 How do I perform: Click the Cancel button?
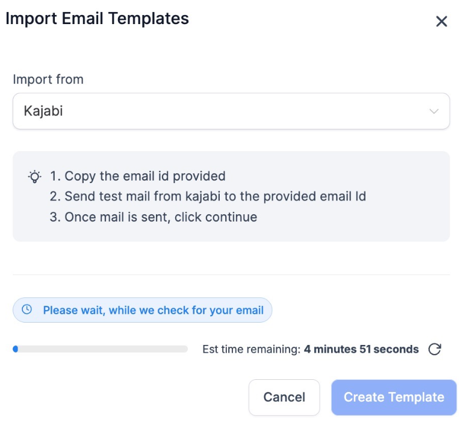[284, 397]
